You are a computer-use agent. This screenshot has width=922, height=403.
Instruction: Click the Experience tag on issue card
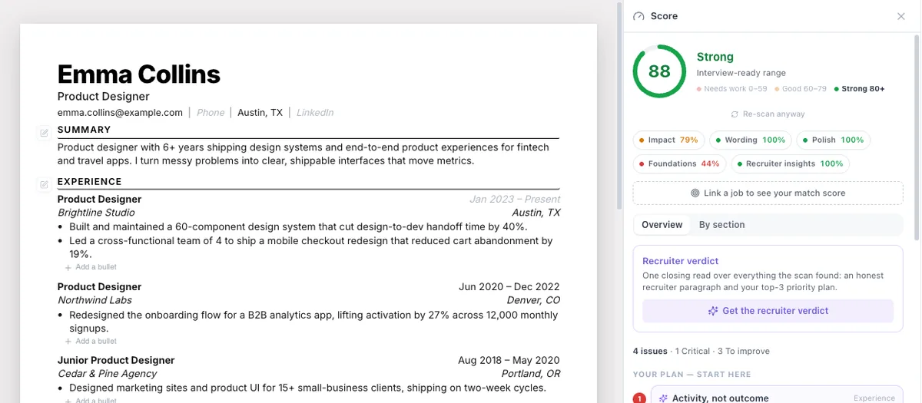[874, 398]
